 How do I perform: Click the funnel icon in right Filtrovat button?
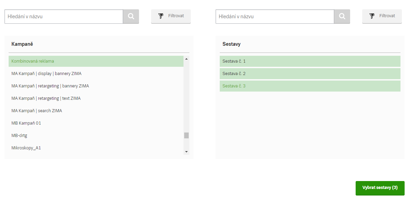tap(372, 16)
